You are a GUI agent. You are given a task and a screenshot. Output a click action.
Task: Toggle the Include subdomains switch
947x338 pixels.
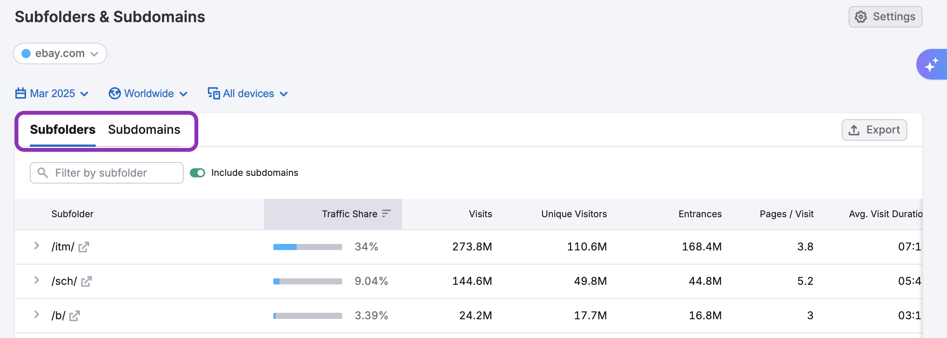(198, 173)
